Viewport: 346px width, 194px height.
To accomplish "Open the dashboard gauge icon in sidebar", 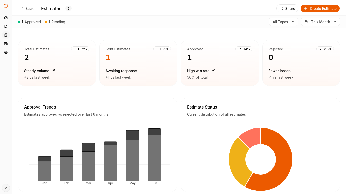I will point(6,18).
